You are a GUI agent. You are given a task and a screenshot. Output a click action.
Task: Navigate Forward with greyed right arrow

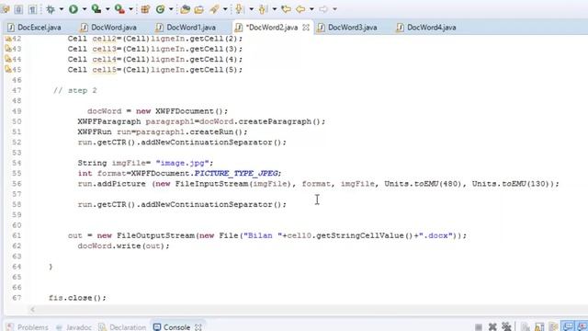[x=323, y=9]
